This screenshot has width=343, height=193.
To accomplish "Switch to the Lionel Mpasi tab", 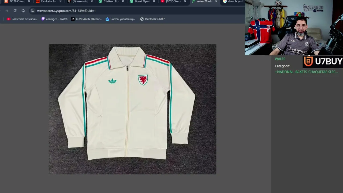I will tap(141, 2).
